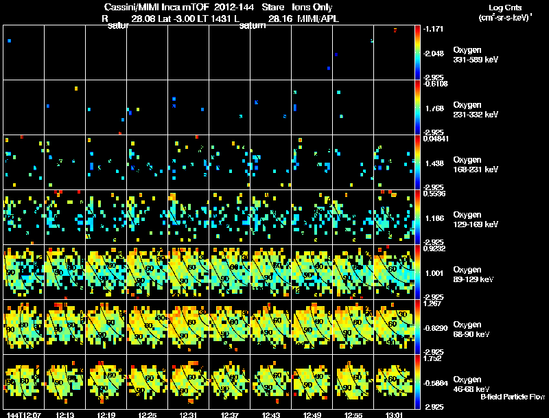
Task: Click the Log Cnts units header
Action: [505, 12]
